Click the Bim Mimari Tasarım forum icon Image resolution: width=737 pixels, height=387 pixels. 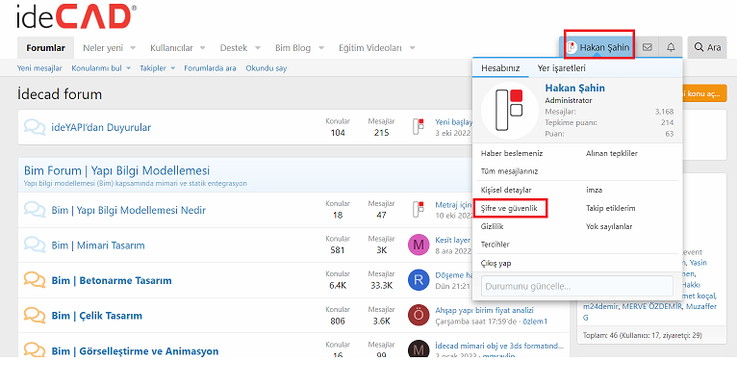tap(35, 245)
